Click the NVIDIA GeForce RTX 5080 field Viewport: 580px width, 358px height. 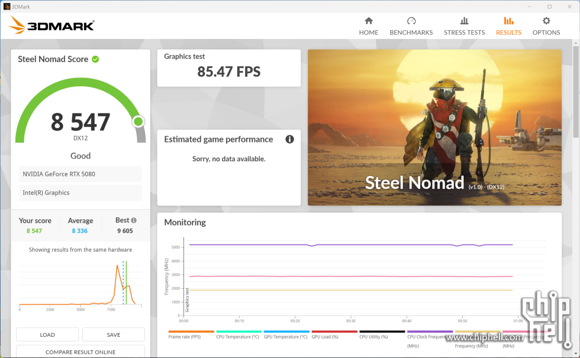coord(80,174)
